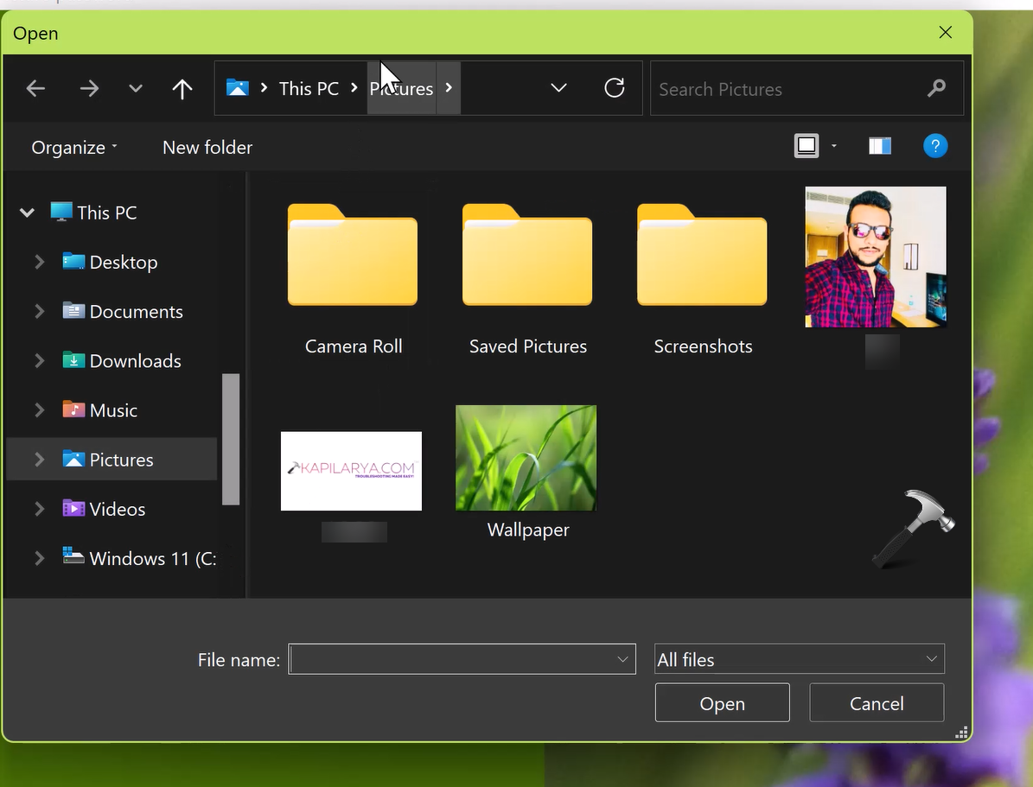Click the Open button
Screen dimensions: 1033x787
pos(722,703)
